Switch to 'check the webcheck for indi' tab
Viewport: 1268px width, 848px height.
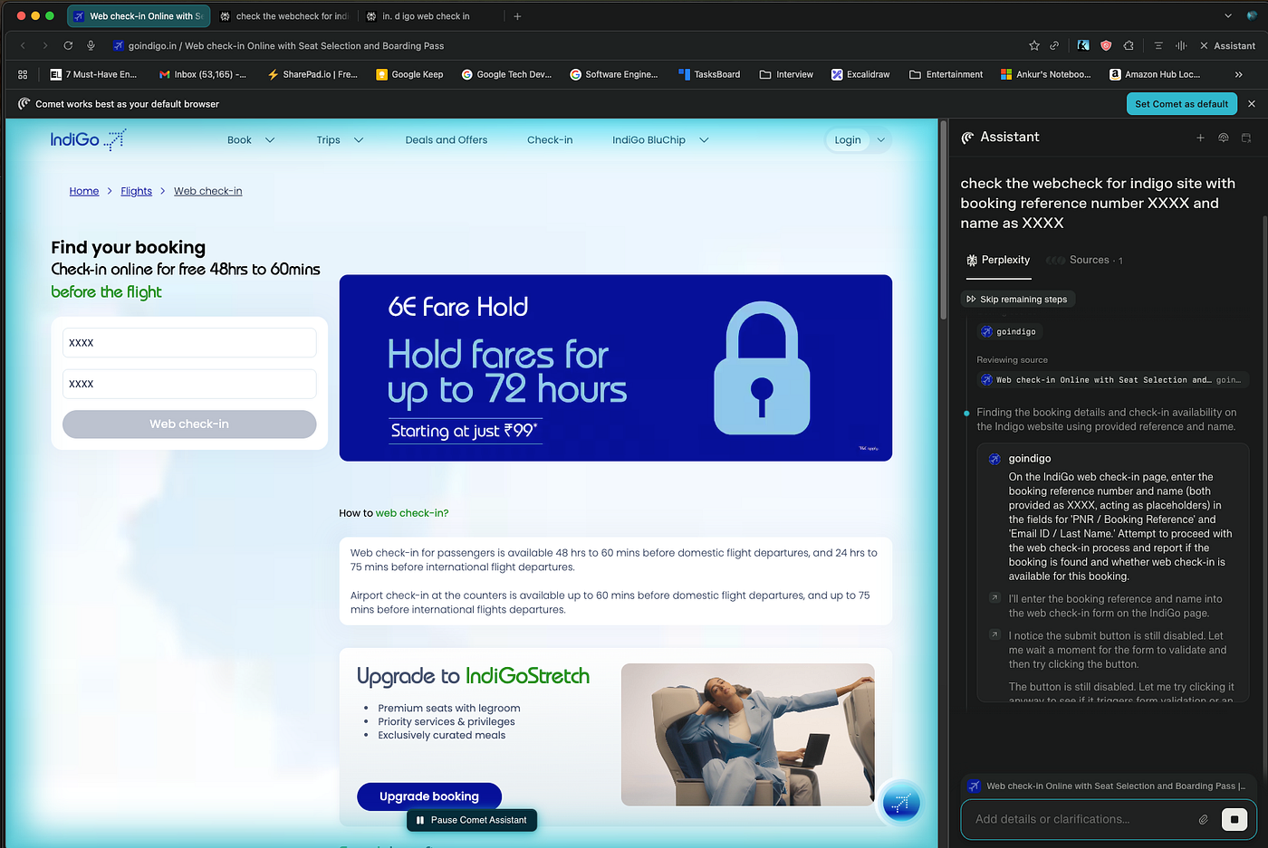pos(284,16)
